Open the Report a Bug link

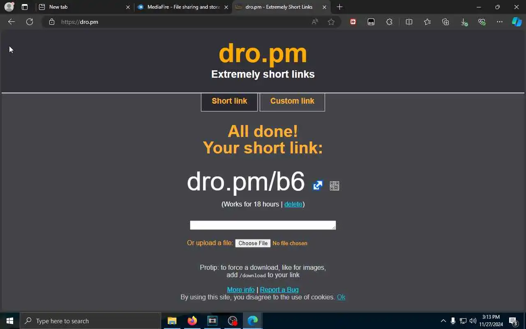(279, 290)
